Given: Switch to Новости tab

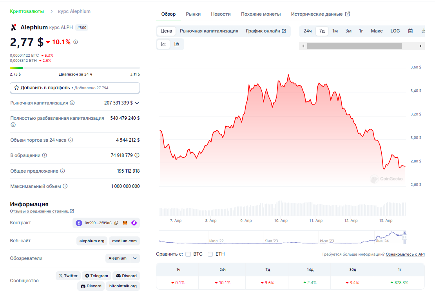Looking at the screenshot, I should point(221,14).
